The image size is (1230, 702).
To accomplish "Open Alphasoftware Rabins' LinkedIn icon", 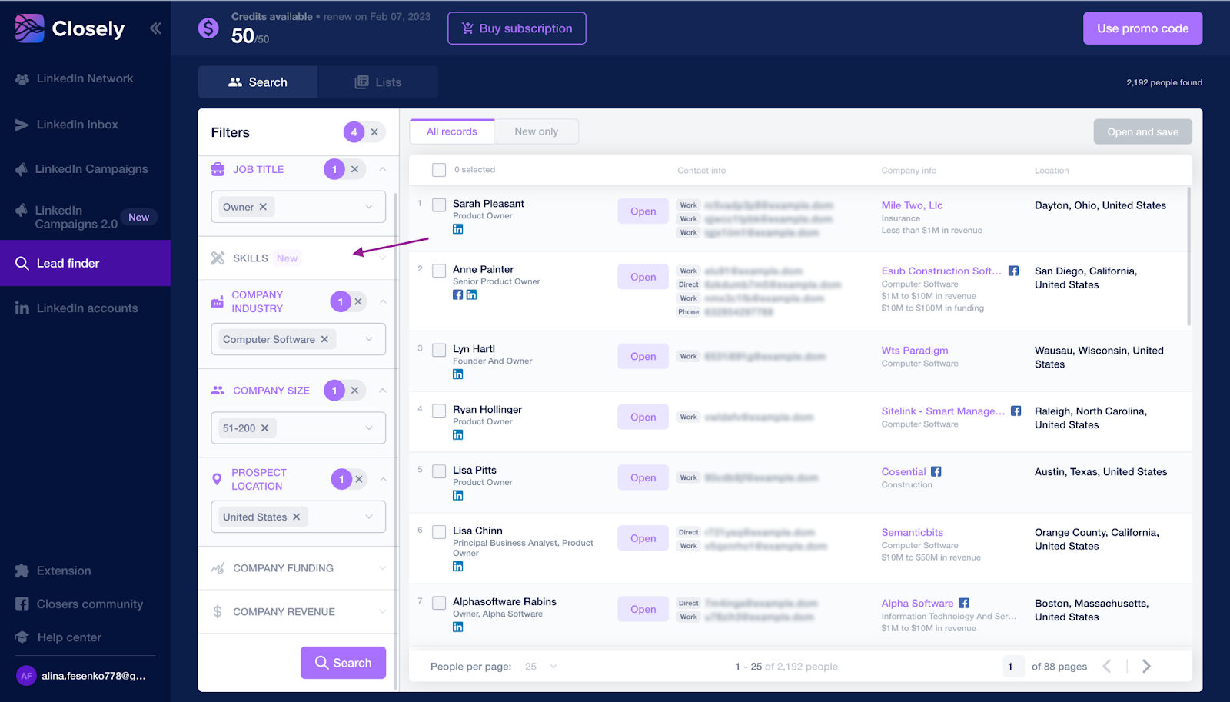I will (458, 627).
